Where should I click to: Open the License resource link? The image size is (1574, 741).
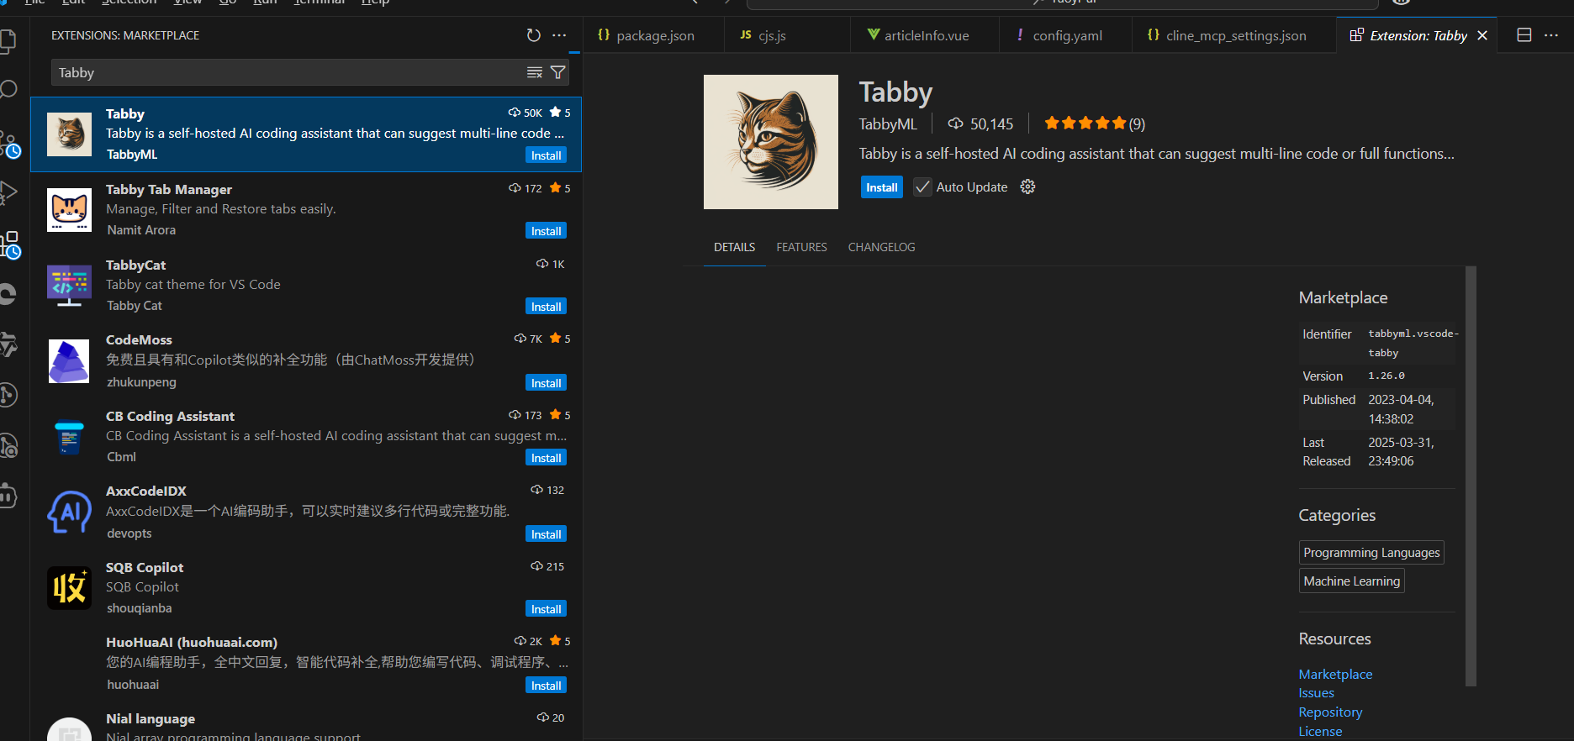coord(1320,731)
